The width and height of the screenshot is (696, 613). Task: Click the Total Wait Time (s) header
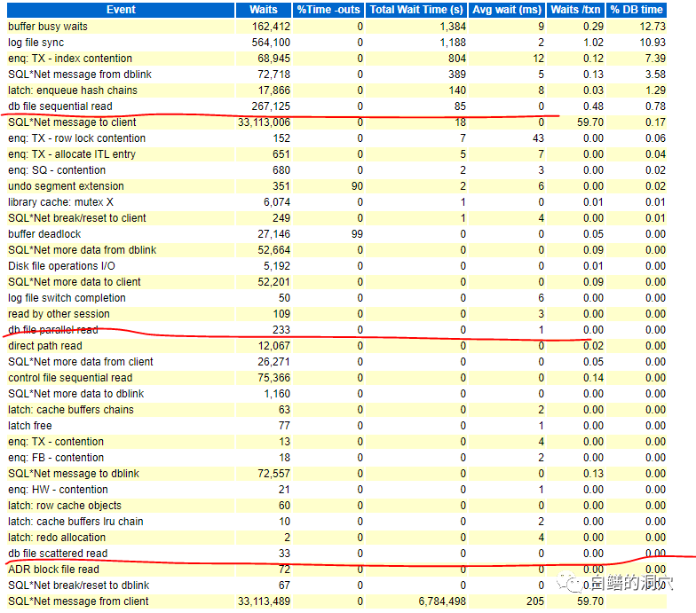pos(416,10)
